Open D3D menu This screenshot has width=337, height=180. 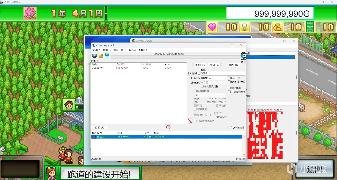[124, 50]
